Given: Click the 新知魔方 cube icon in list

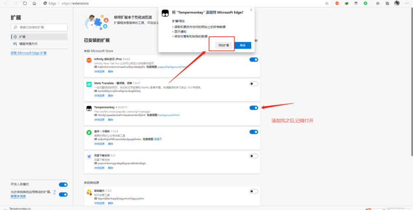Looking at the screenshot, I should 89,192.
